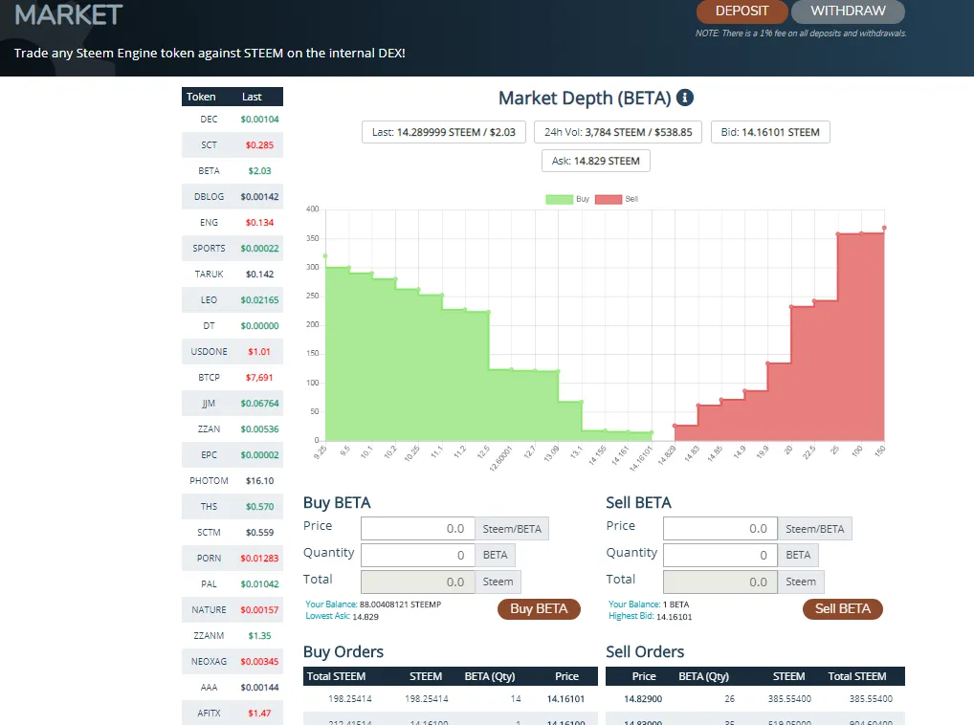Select the NEOXAG token row

pos(232,662)
